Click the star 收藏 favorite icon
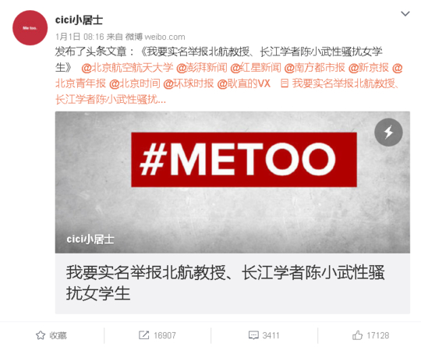The height and width of the screenshot is (347, 421). [x=41, y=335]
